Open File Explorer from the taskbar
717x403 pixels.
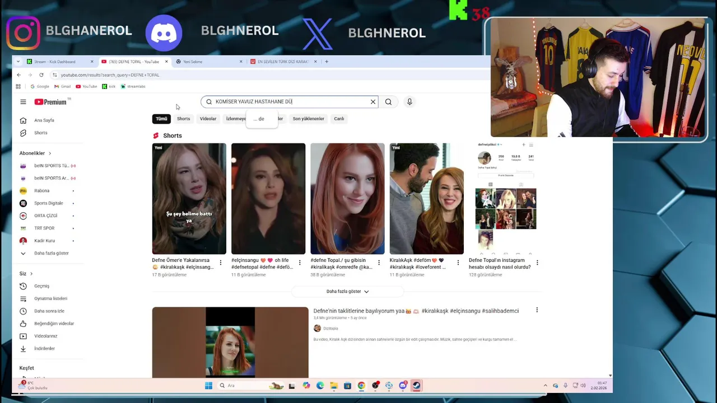334,386
